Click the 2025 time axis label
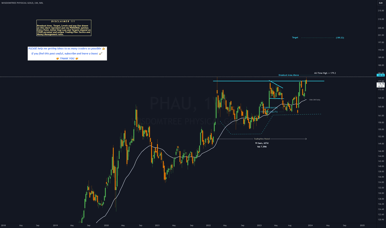The height and width of the screenshot is (228, 386). (362, 225)
